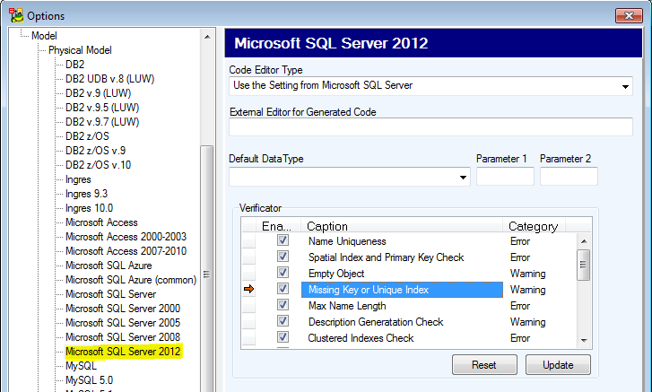This screenshot has width=652, height=392.
Task: Toggle the Name Uniqueness checkbox
Action: pos(283,241)
